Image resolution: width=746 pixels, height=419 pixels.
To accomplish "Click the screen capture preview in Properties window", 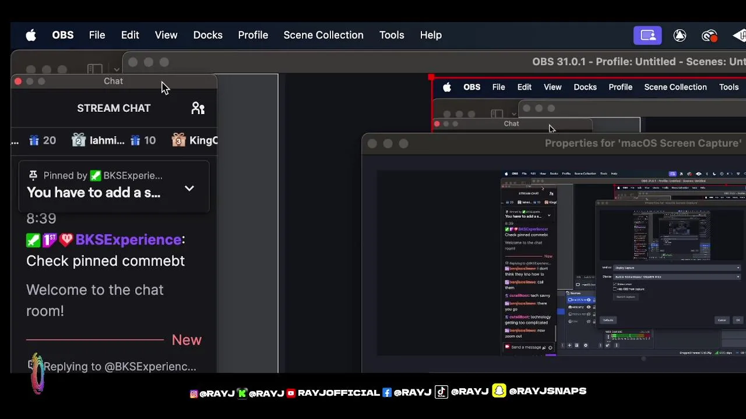I will point(561,263).
